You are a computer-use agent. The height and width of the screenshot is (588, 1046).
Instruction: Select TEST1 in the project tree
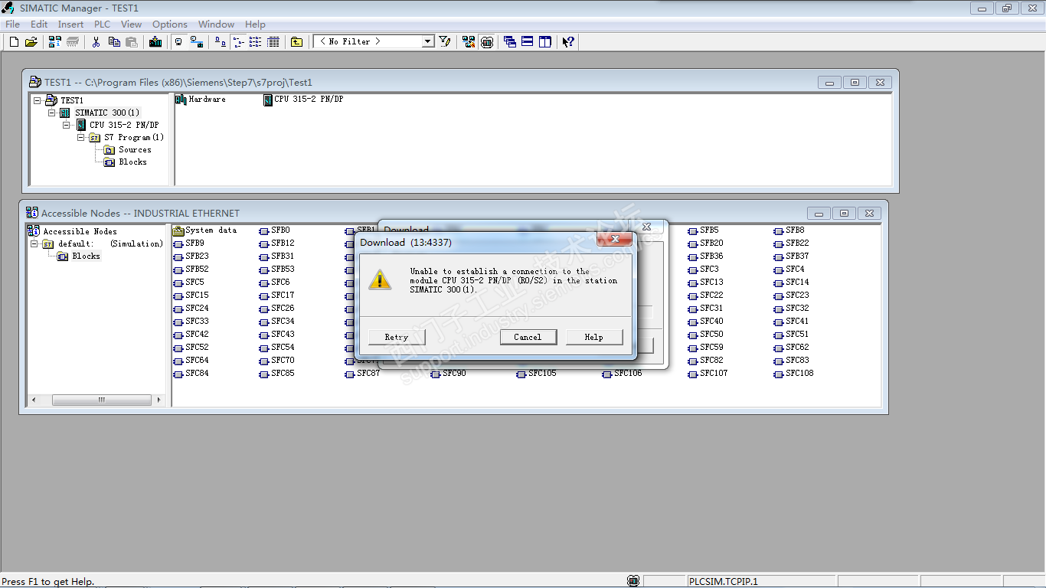(72, 100)
